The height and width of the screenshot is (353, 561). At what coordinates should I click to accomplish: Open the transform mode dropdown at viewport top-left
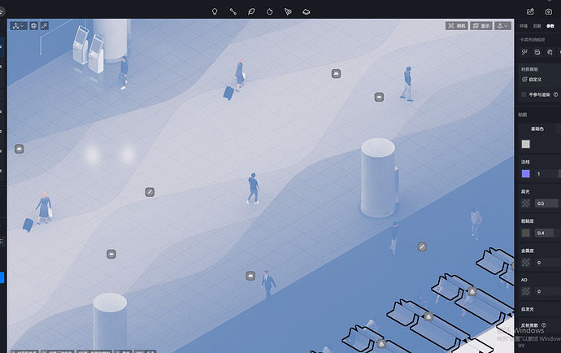(17, 26)
